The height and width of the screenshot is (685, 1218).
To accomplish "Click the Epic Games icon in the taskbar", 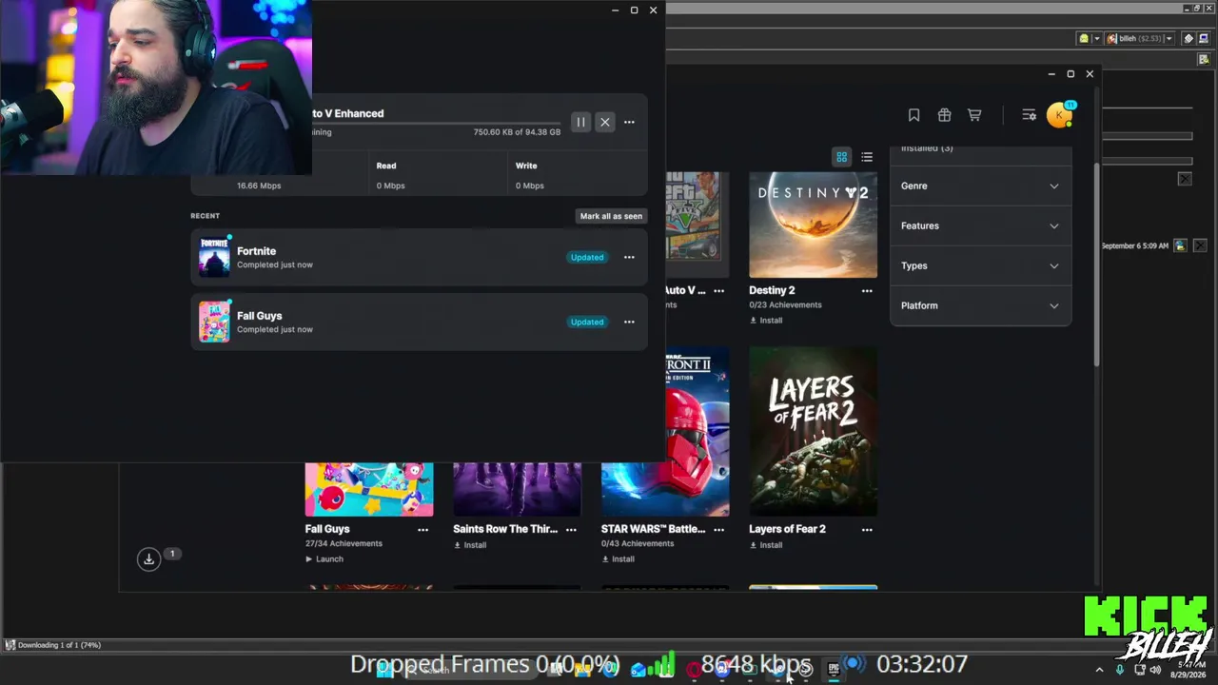I will (x=834, y=669).
